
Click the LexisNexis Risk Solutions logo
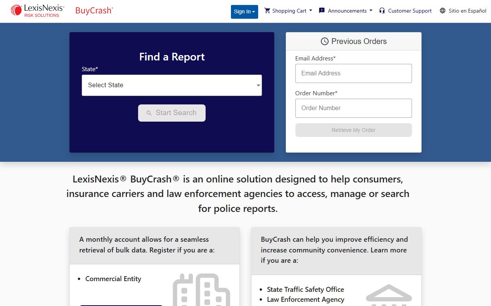pos(37,11)
